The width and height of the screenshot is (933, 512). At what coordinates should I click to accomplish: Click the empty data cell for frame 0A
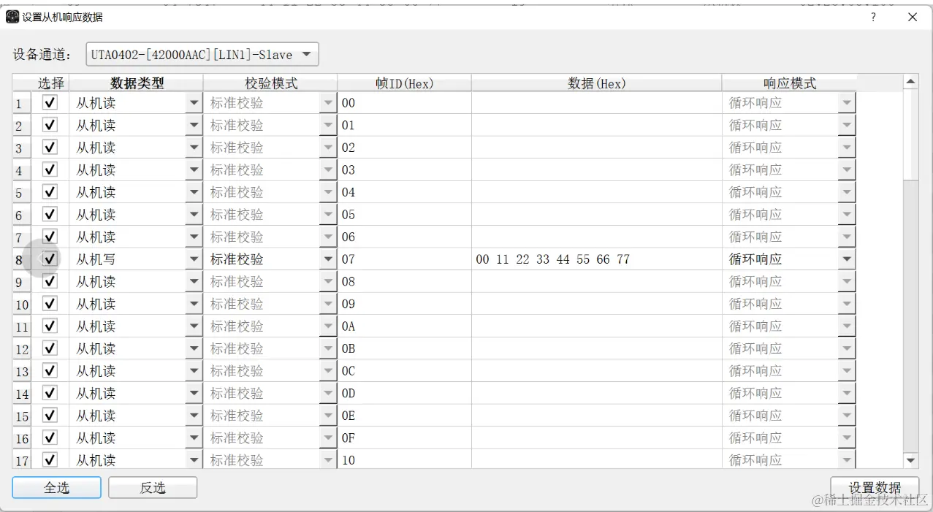click(597, 326)
